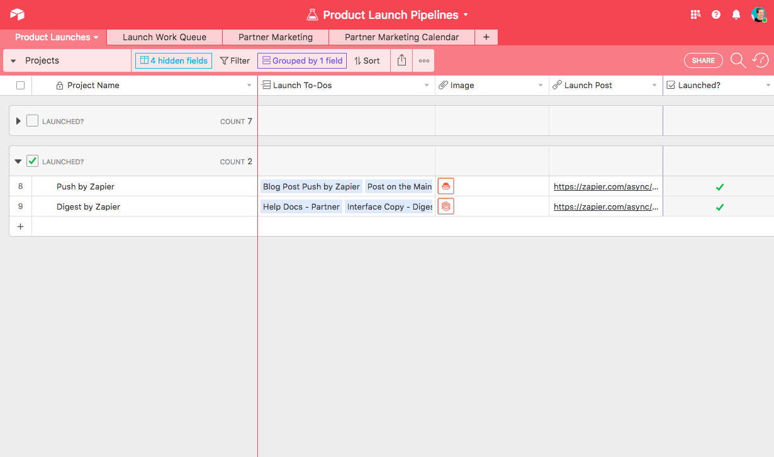Click the 4 hidden fields button
The width and height of the screenshot is (774, 457).
174,60
